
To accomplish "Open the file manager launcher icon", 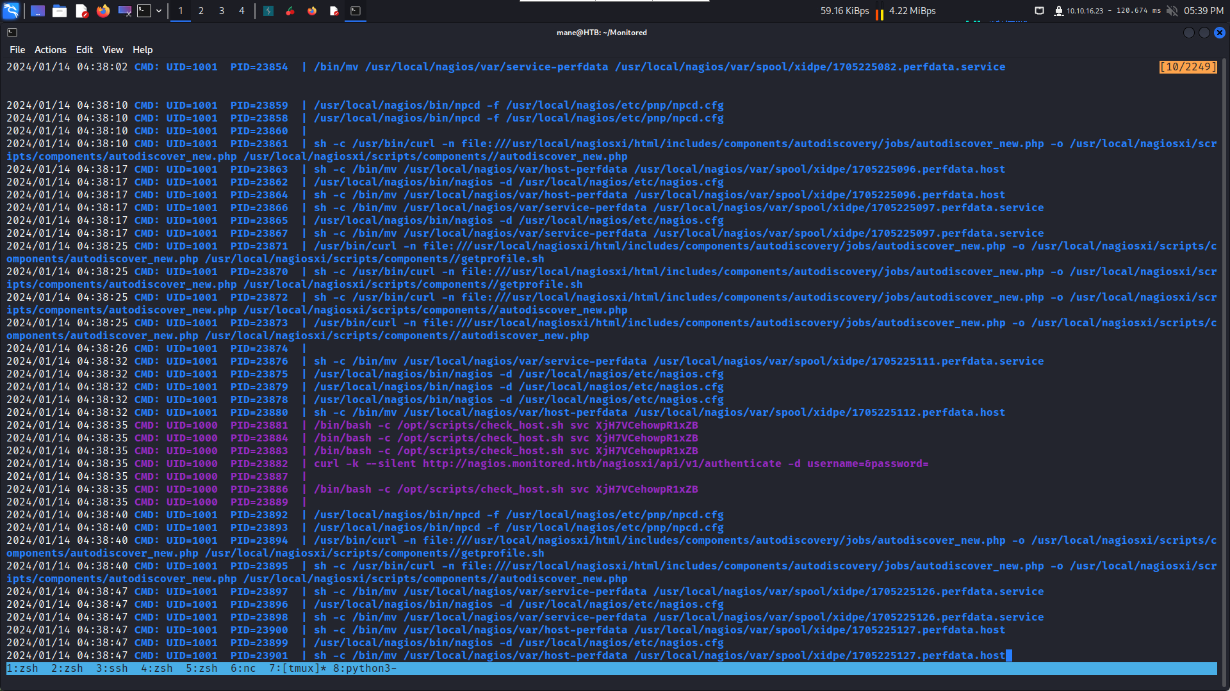I will 60,11.
